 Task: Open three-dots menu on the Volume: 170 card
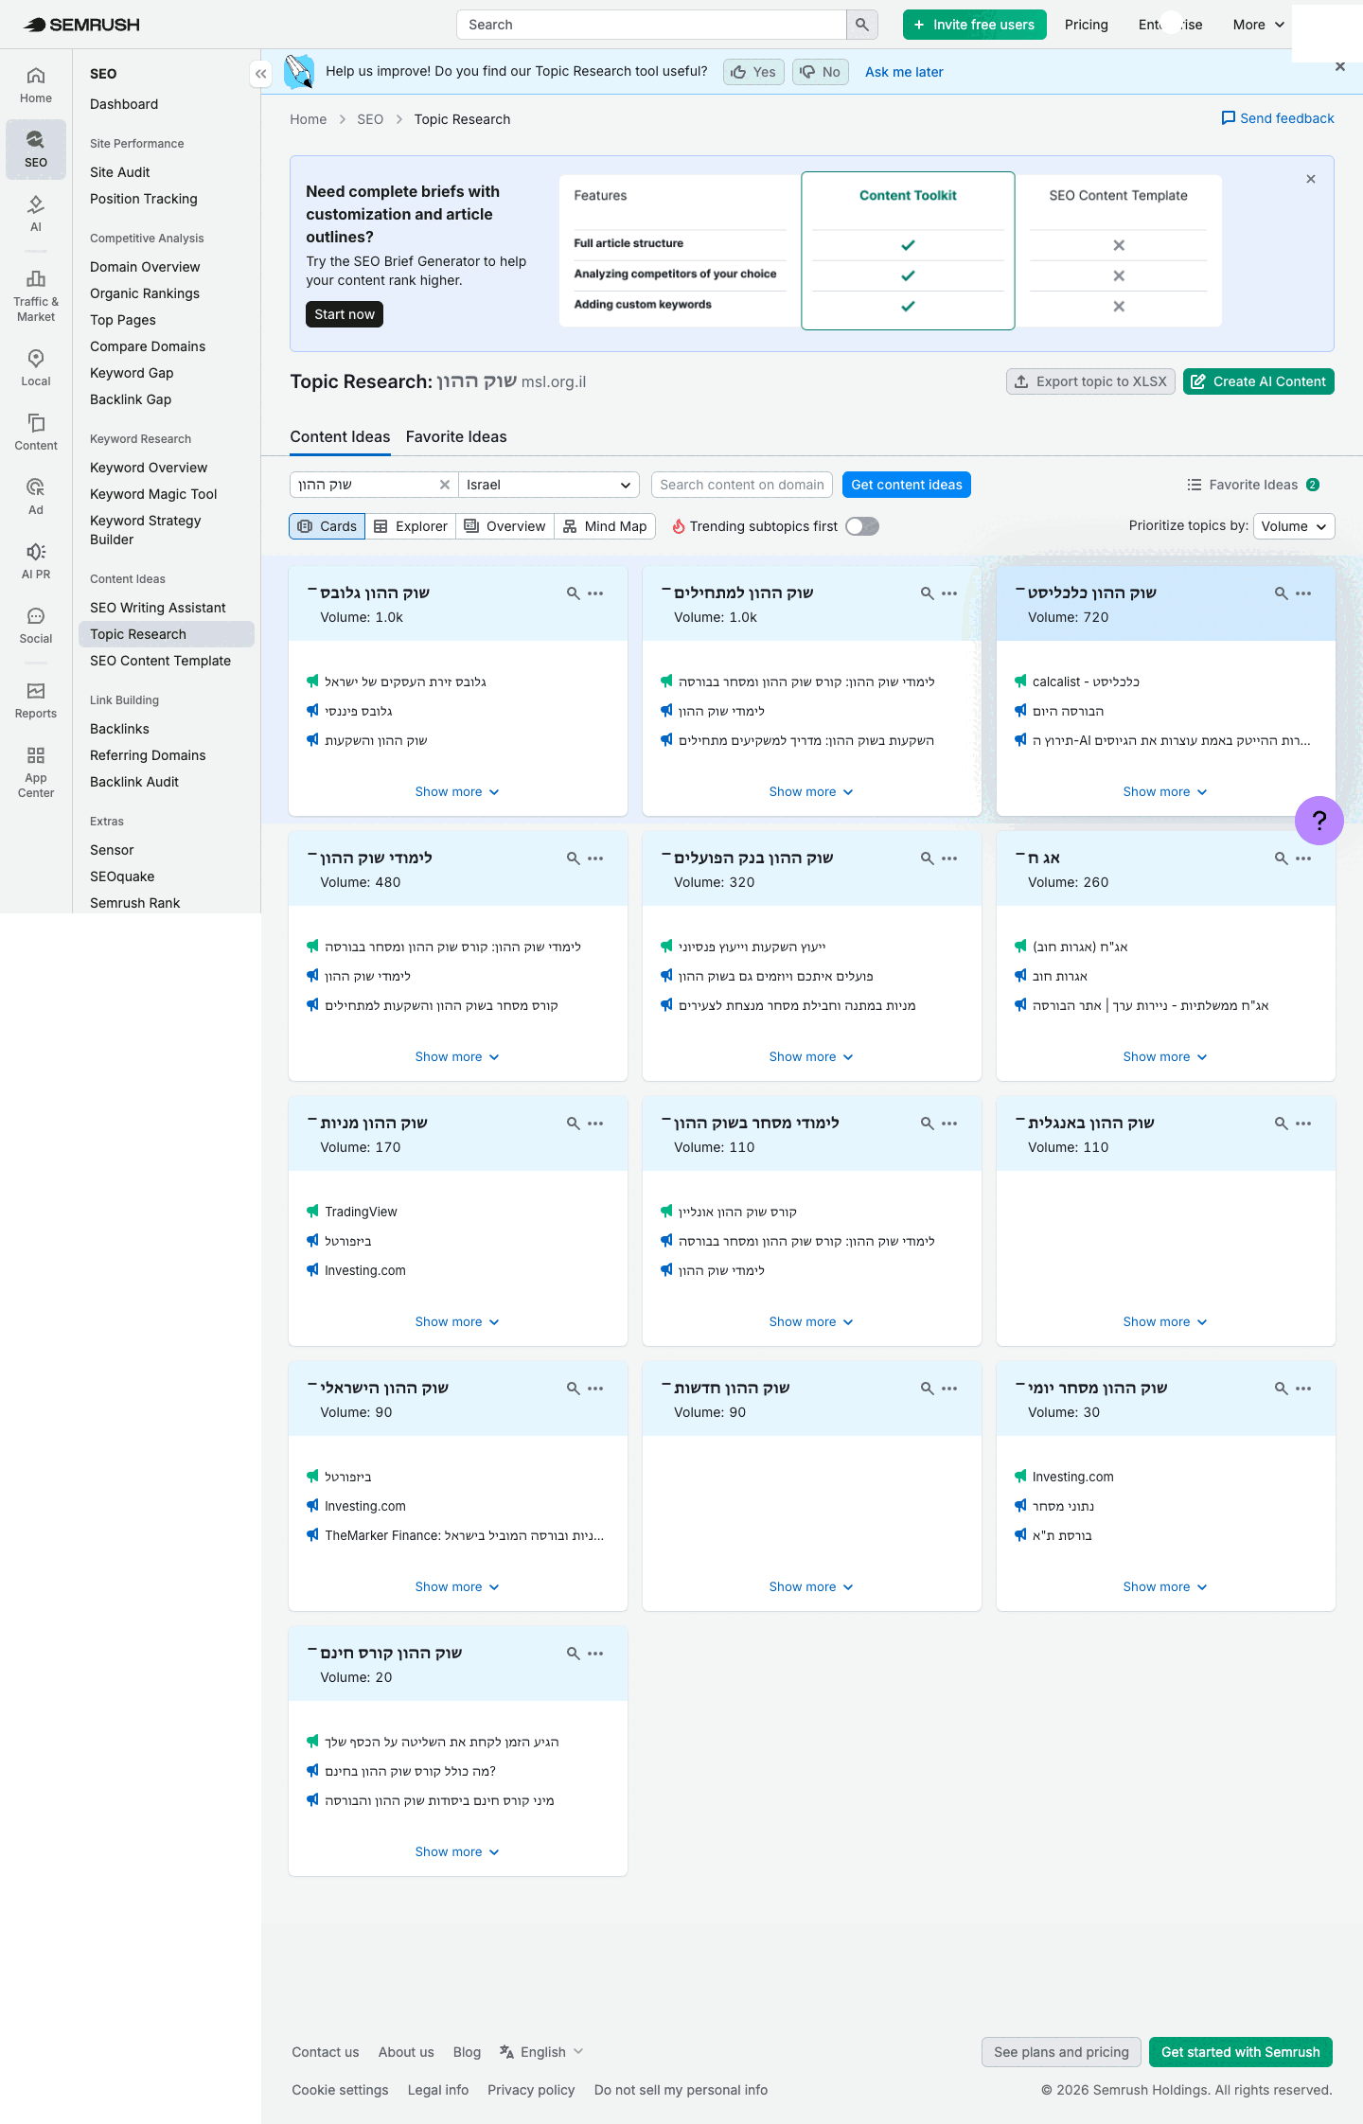595,1124
